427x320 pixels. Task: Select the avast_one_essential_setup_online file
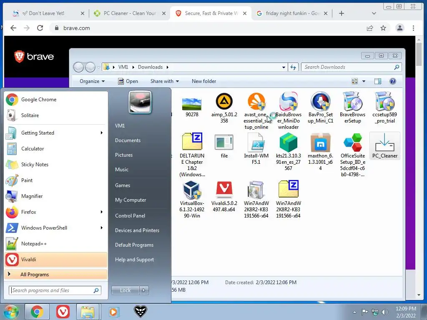tap(256, 111)
